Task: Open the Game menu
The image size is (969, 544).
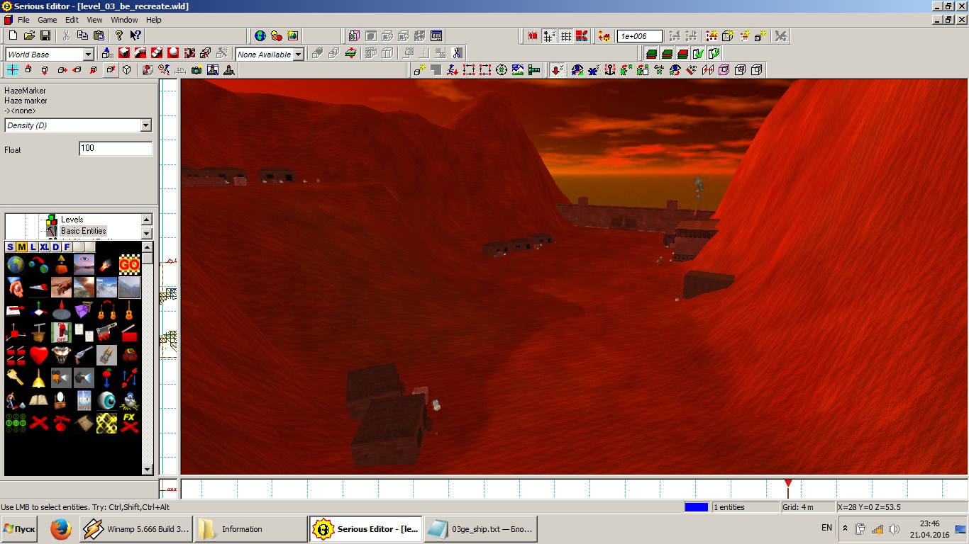Action: click(x=48, y=20)
